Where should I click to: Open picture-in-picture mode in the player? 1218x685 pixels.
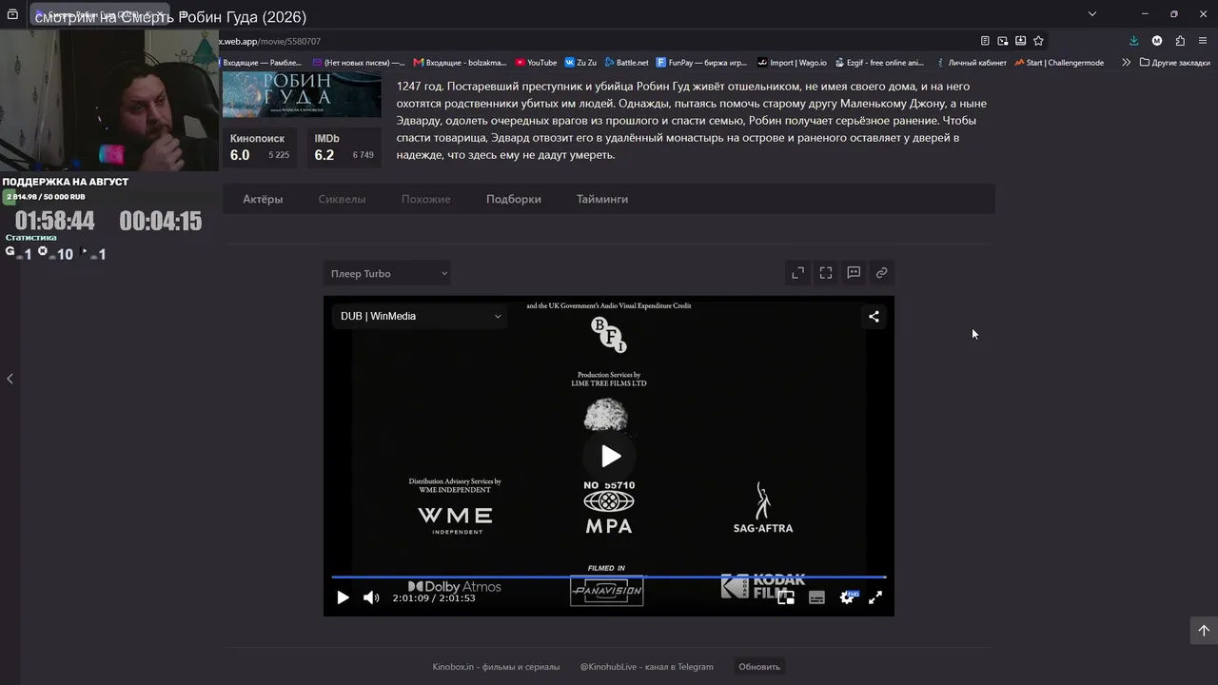[786, 597]
